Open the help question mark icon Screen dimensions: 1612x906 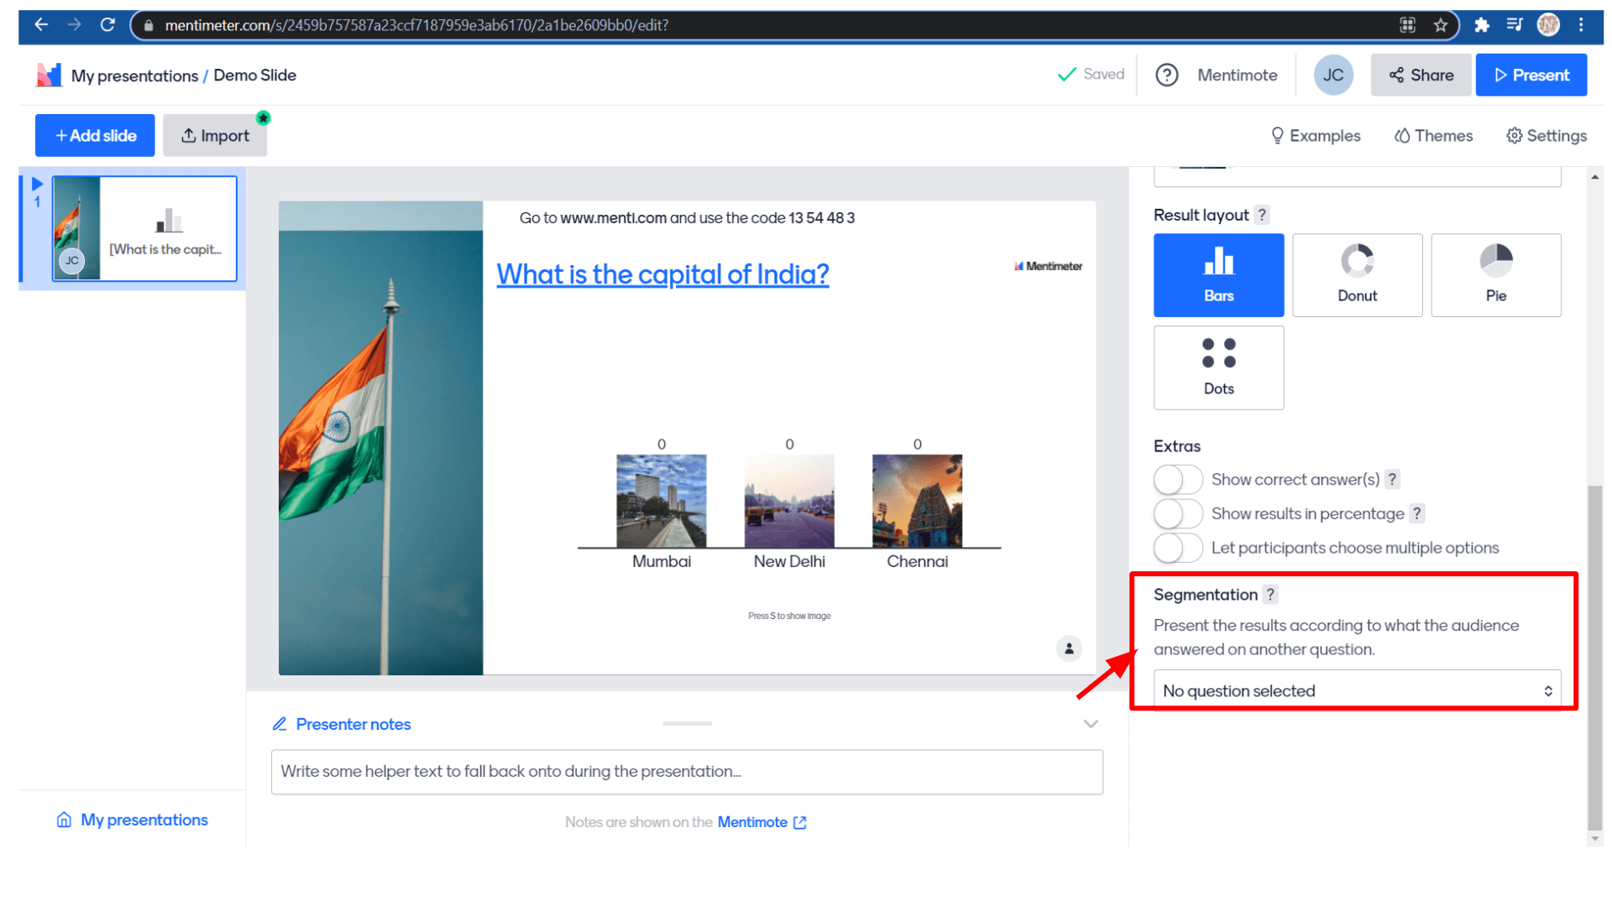coord(1166,75)
